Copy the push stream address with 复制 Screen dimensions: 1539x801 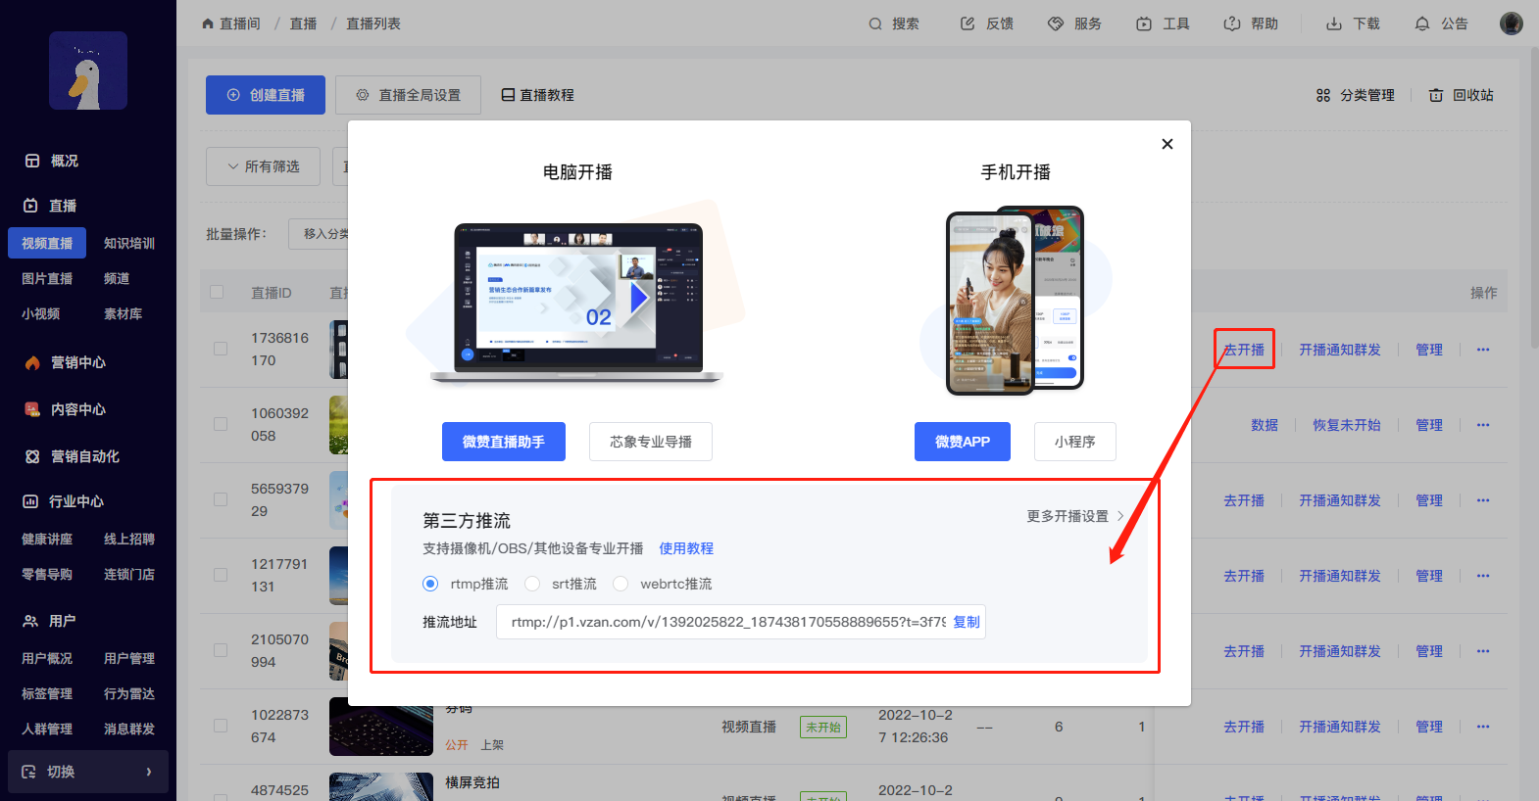(x=967, y=622)
